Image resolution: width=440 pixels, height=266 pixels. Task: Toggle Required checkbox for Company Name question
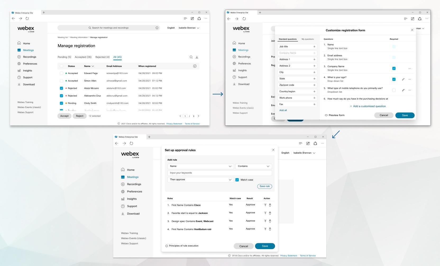click(x=394, y=68)
